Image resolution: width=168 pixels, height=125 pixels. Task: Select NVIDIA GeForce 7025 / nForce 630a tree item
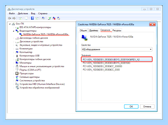(x=46, y=34)
